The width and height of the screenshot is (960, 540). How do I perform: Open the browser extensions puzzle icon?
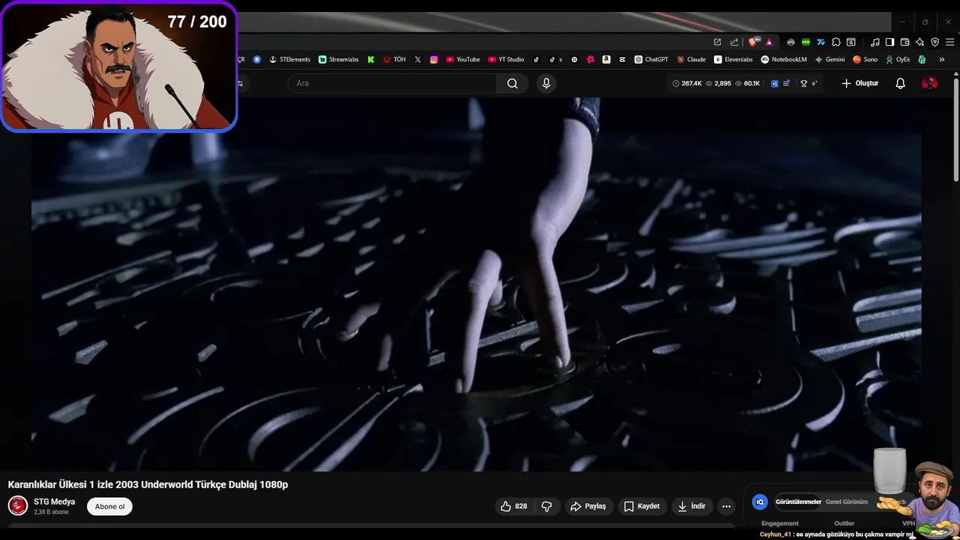click(836, 42)
